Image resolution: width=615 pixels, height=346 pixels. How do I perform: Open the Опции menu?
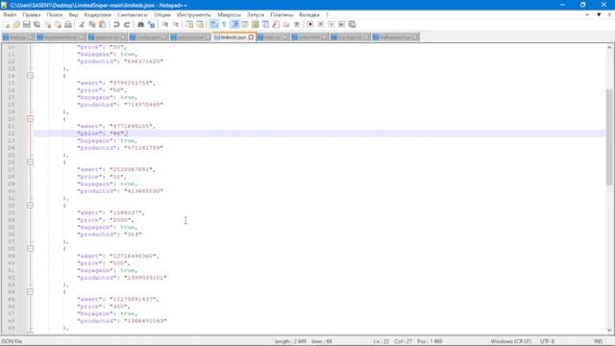[162, 14]
